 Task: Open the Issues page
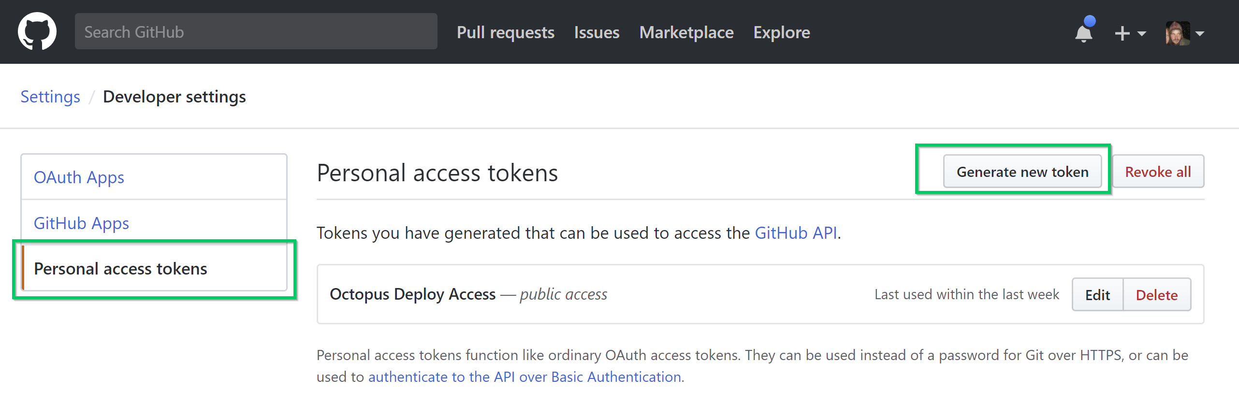pos(597,32)
